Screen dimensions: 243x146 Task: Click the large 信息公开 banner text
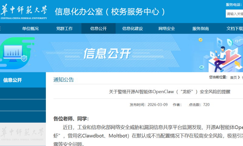click(x=107, y=54)
